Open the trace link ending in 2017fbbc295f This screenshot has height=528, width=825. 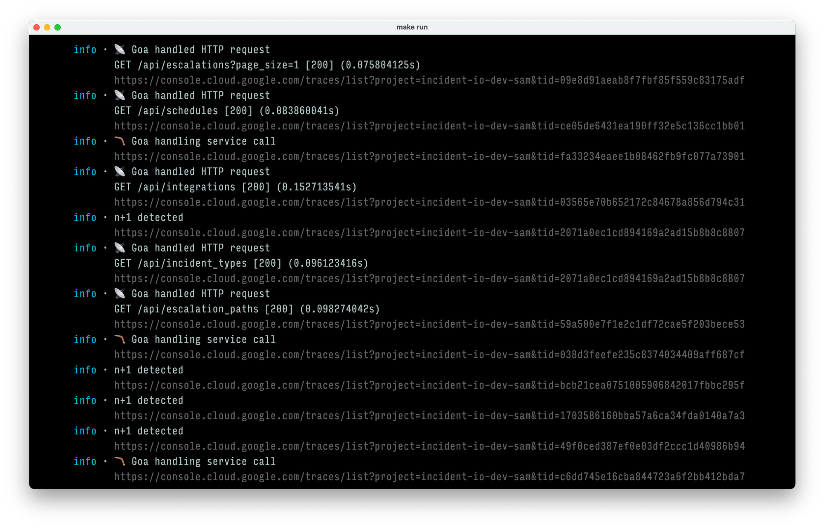click(x=429, y=385)
